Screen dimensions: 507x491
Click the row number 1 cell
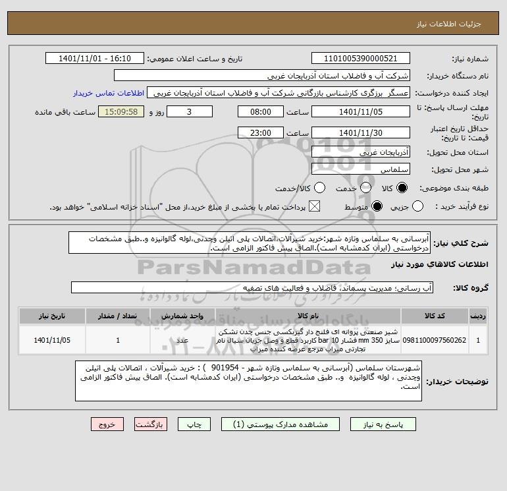tap(478, 340)
